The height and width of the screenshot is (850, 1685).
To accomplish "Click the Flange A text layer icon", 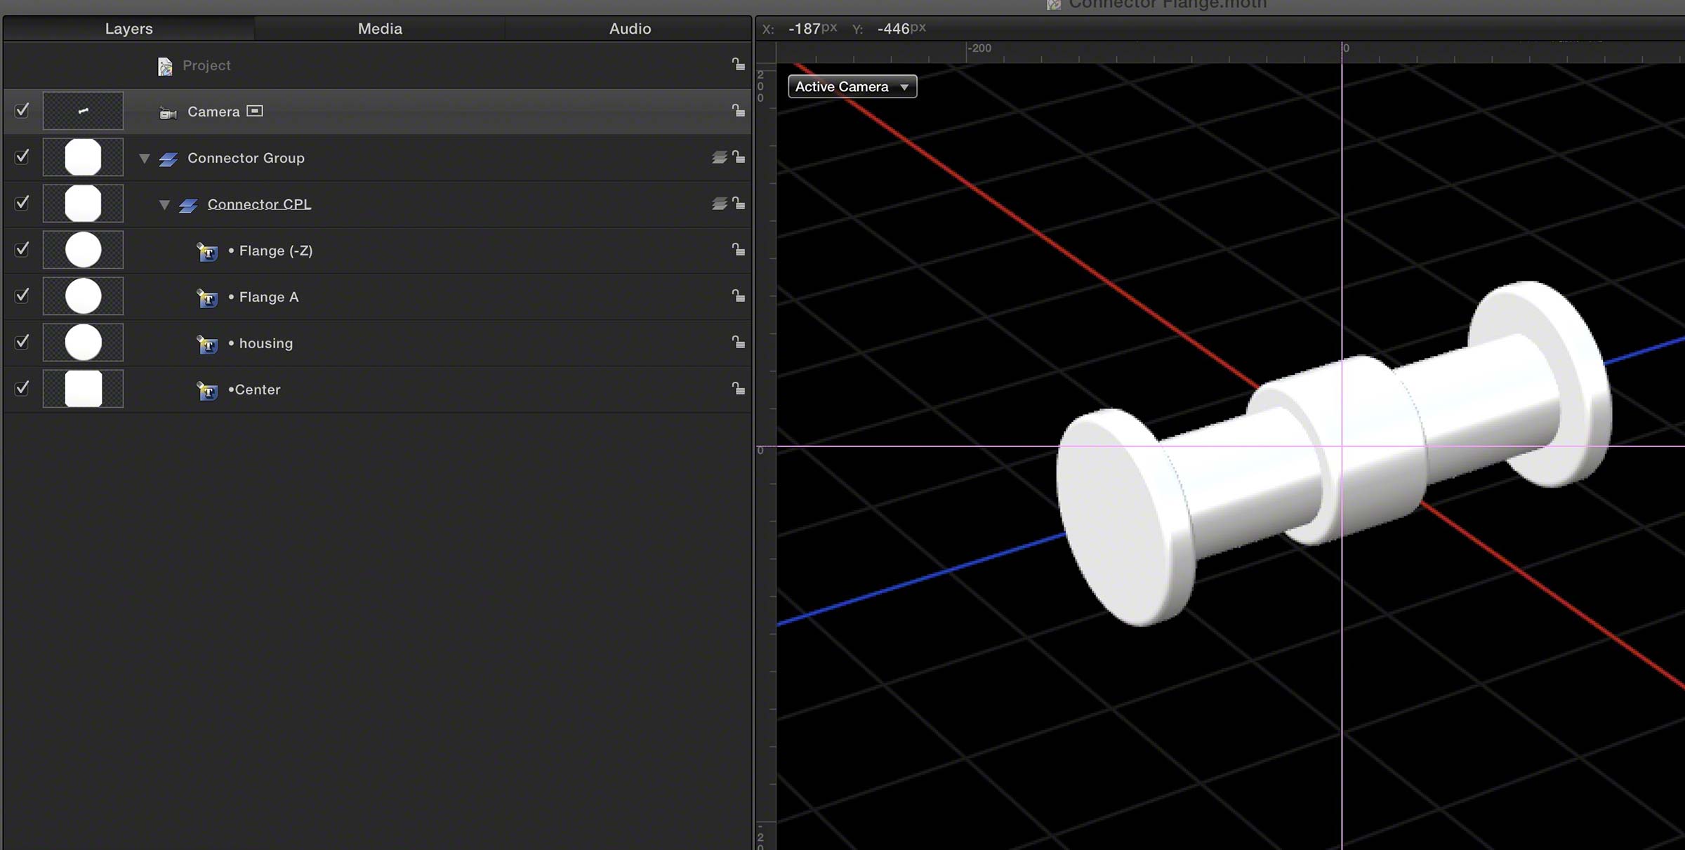I will click(207, 298).
